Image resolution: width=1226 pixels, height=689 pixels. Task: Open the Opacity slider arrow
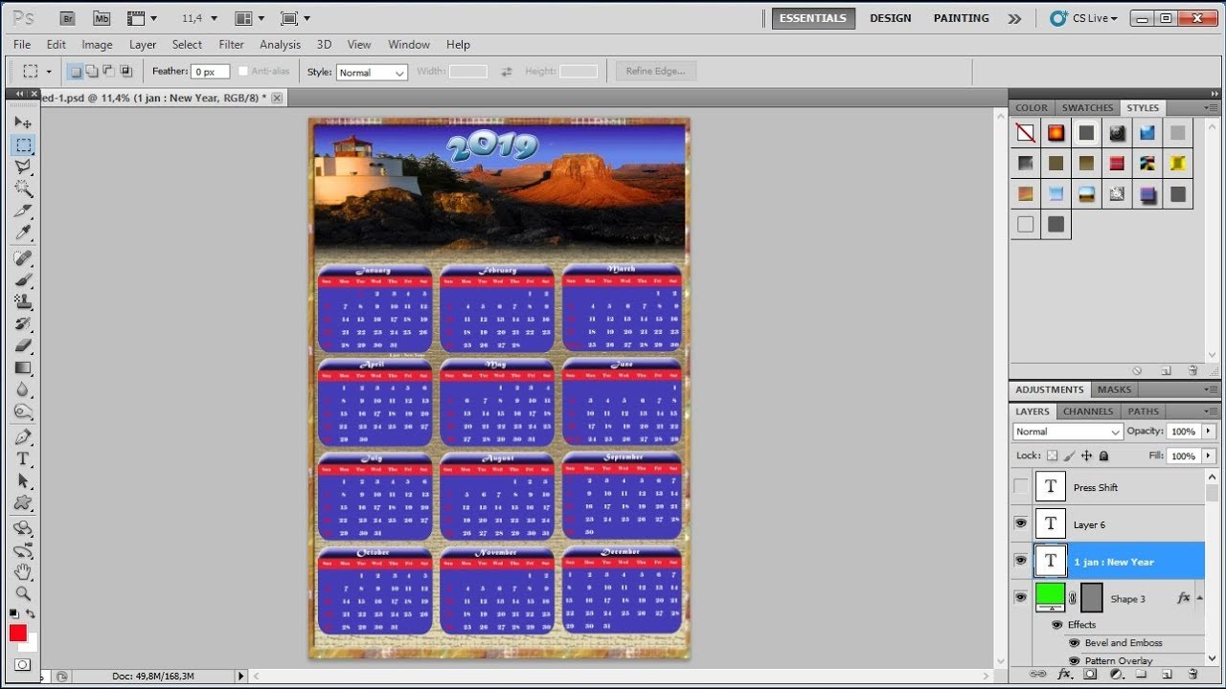click(x=1209, y=432)
